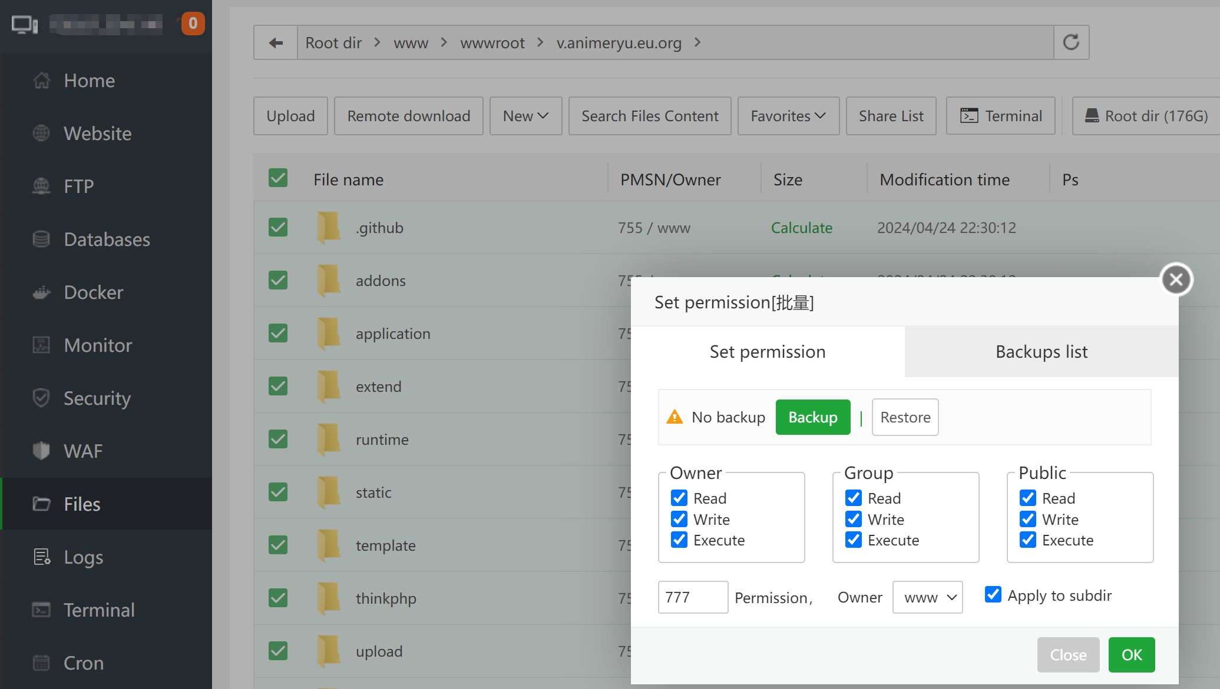Click the Root dir disk button
This screenshot has height=689, width=1220.
coord(1146,116)
